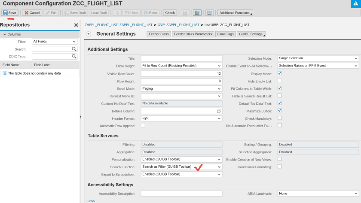
Task: Open the Selection Mode dropdown
Action: [318, 58]
